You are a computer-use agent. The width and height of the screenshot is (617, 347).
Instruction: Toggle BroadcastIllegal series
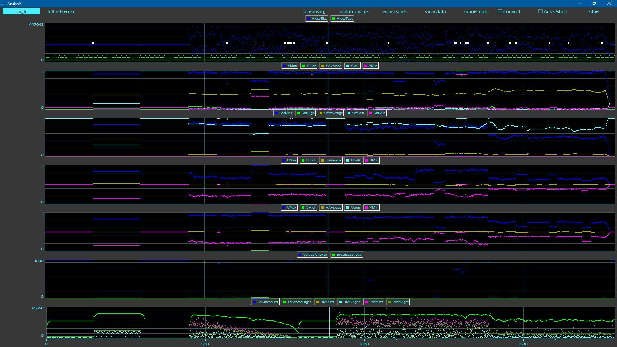347,255
